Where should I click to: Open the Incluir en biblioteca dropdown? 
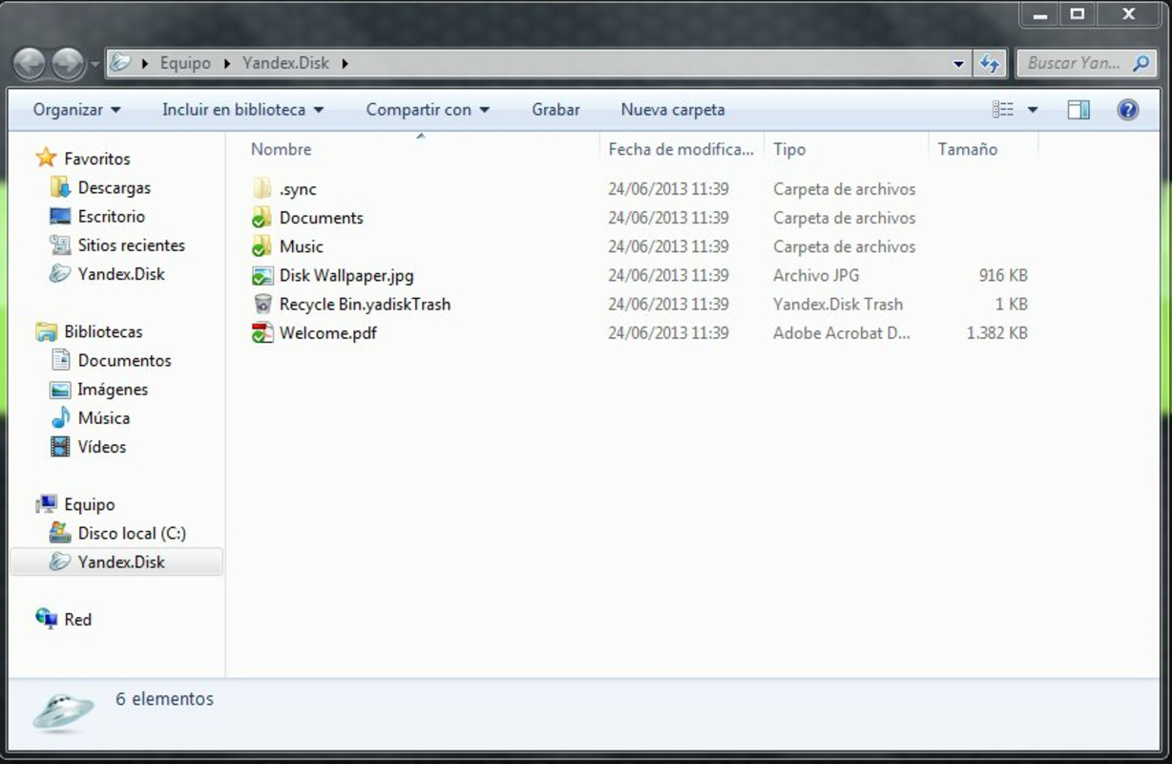point(243,110)
